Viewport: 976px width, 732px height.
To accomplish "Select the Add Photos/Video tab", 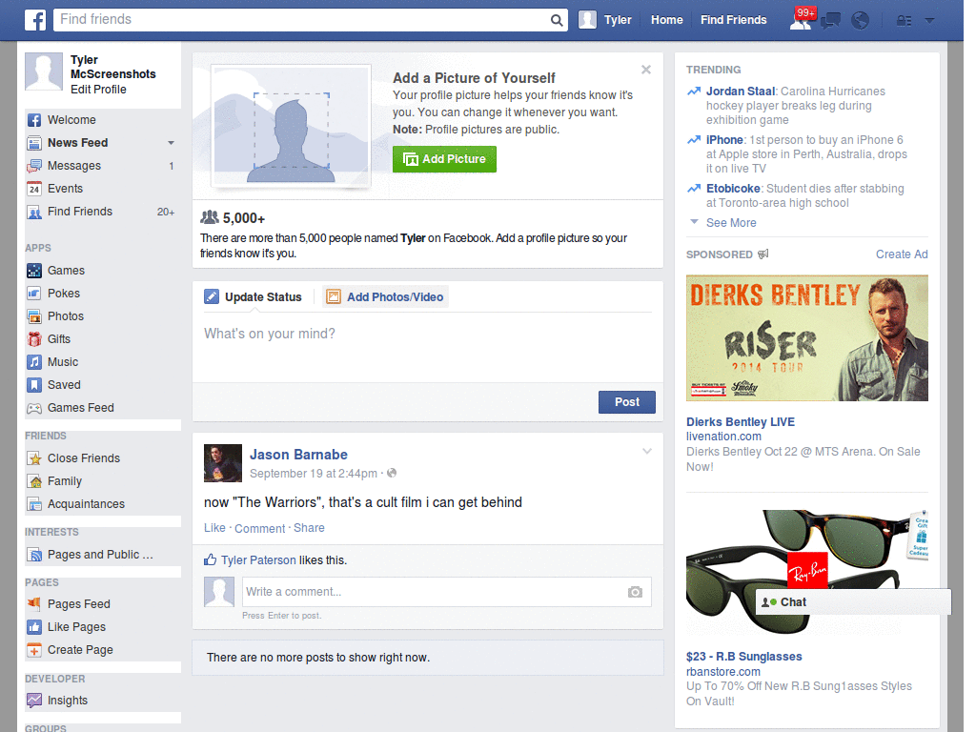I will tap(385, 297).
